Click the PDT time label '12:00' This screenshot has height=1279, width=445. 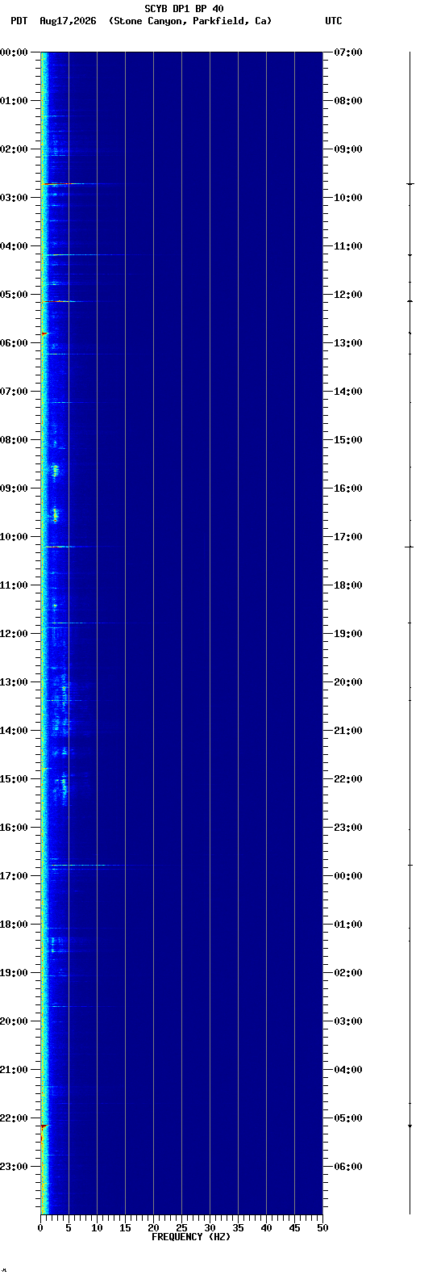15,634
